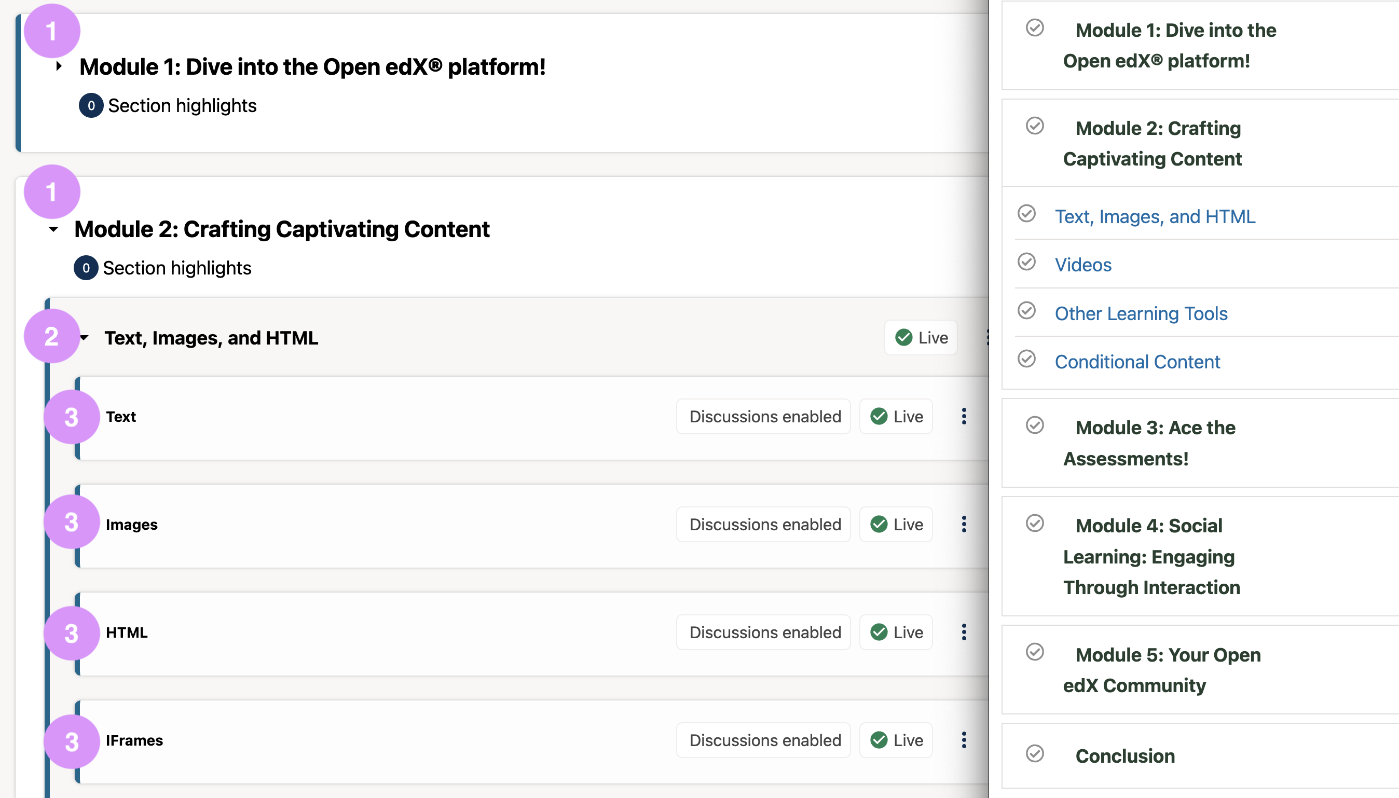Click the completion check icon beside Conclusion
Screen dimensions: 1399x798
click(1035, 753)
